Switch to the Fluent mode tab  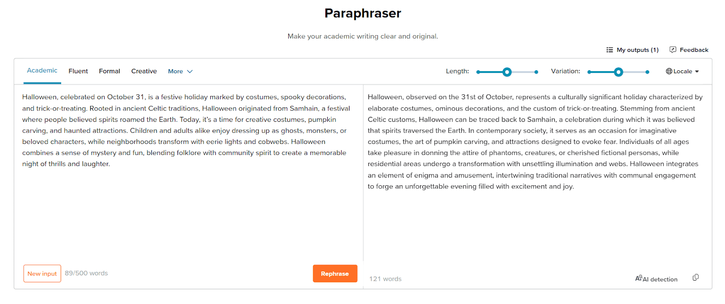click(78, 71)
